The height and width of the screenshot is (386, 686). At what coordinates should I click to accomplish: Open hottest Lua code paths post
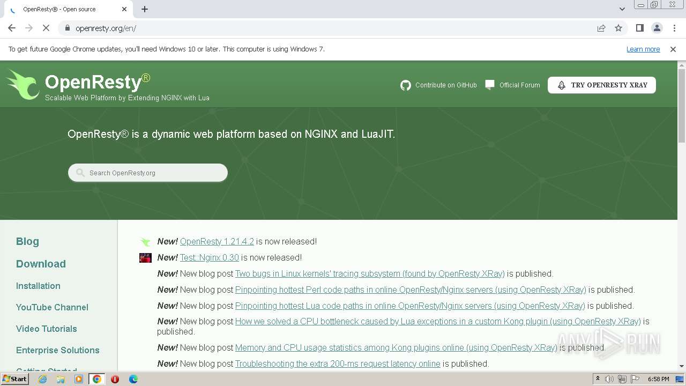[410, 306]
